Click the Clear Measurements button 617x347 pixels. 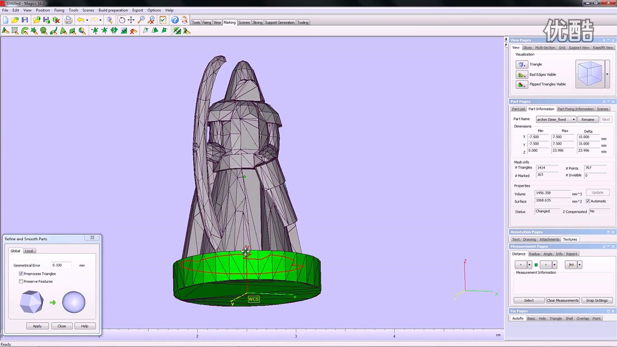(562, 300)
